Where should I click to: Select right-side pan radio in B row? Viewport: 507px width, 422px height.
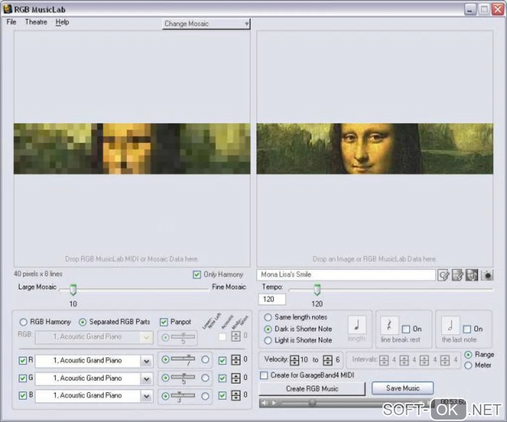pos(205,396)
